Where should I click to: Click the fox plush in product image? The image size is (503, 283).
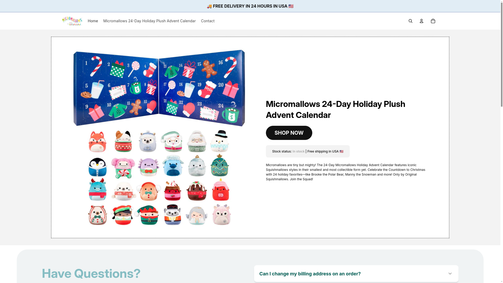pos(97,142)
